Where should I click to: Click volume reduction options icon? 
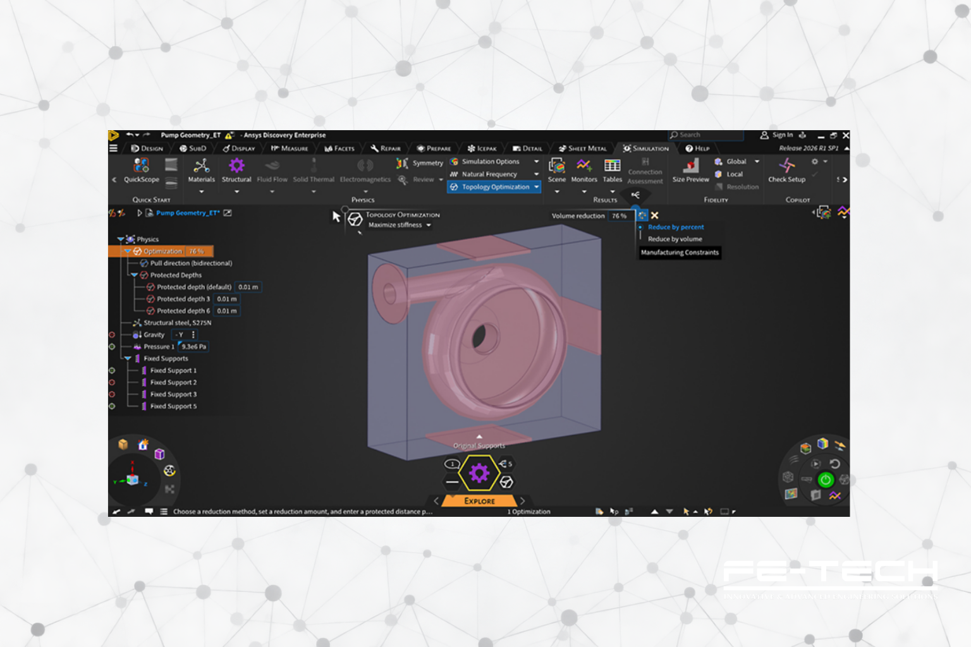click(642, 215)
